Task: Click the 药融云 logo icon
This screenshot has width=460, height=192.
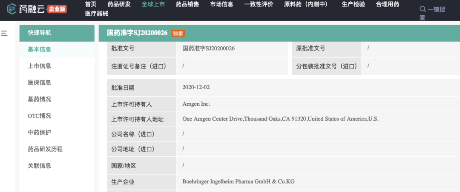Action: 11,9
